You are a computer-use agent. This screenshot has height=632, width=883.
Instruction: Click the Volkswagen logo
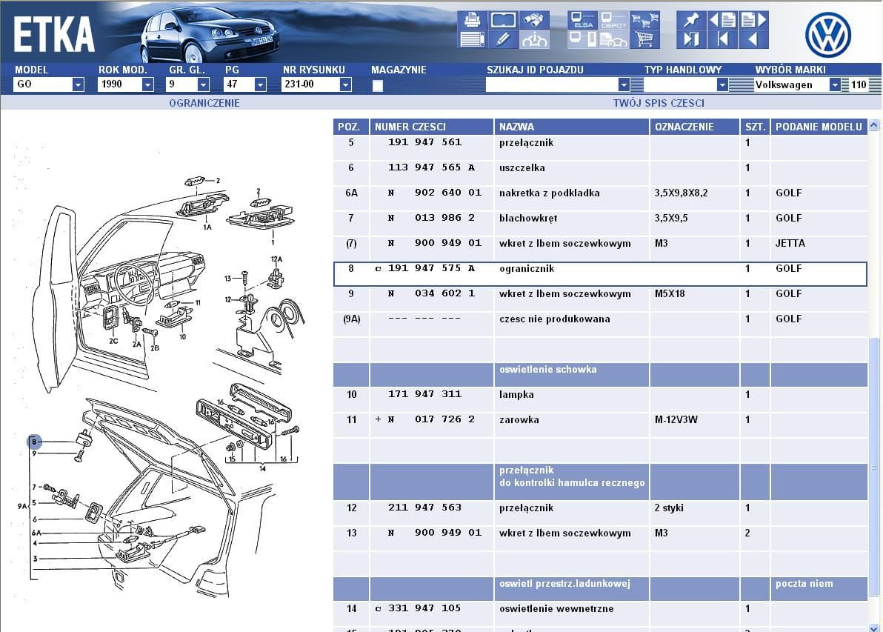[827, 34]
